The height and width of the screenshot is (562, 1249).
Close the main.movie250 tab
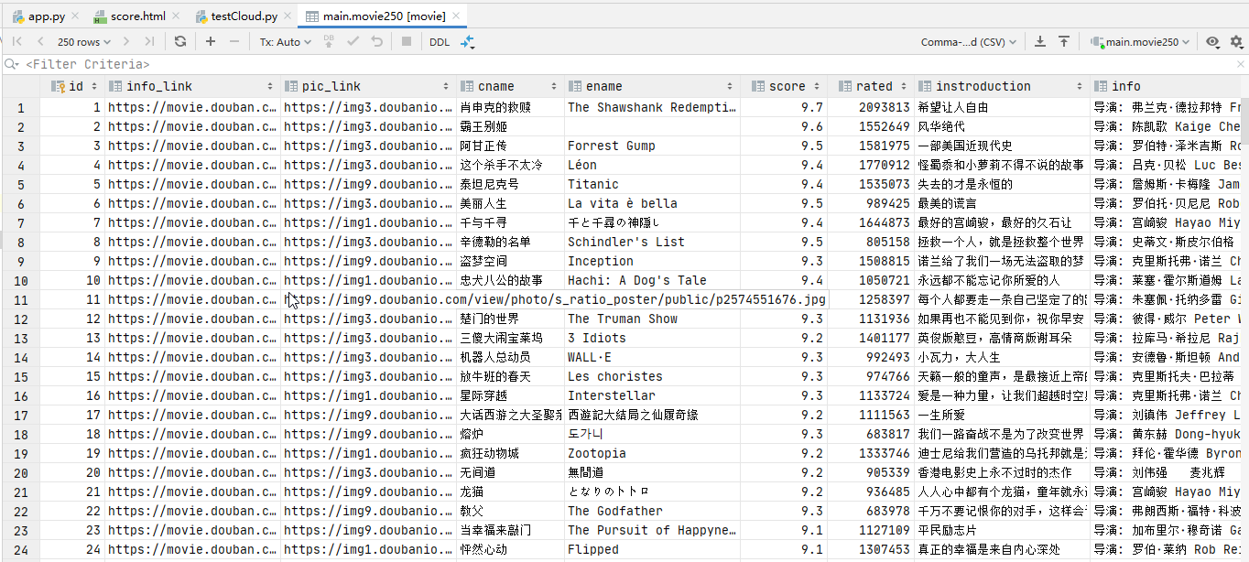coord(455,16)
